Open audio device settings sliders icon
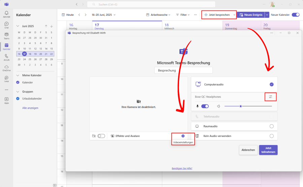This screenshot has height=187, width=303. (x=271, y=97)
